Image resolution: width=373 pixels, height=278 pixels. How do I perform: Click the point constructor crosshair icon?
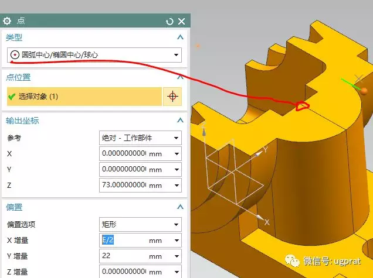point(172,97)
